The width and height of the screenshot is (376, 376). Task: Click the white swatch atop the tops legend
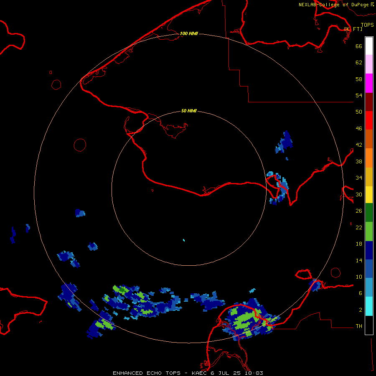[x=369, y=46]
